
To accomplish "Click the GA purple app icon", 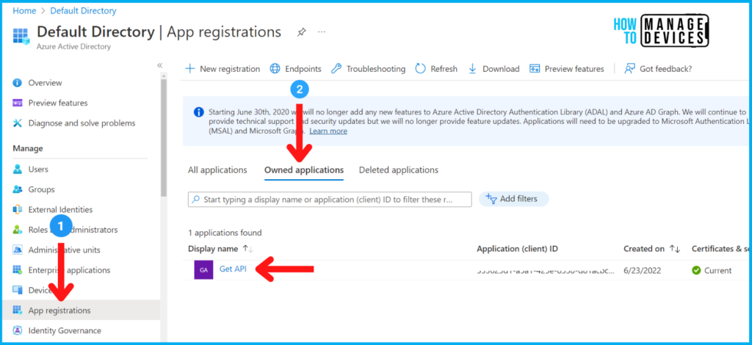I will [x=204, y=270].
